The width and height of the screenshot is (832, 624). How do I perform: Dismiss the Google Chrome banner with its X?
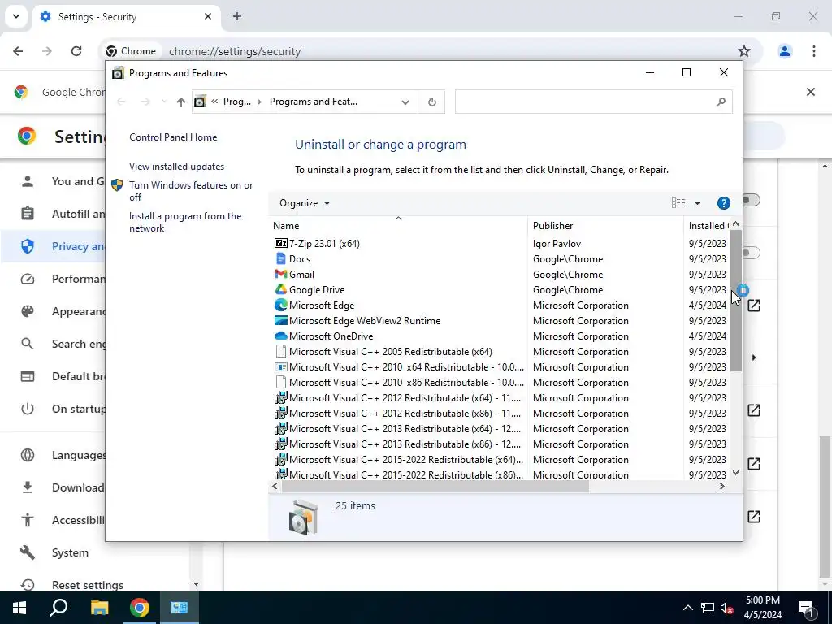coord(810,92)
